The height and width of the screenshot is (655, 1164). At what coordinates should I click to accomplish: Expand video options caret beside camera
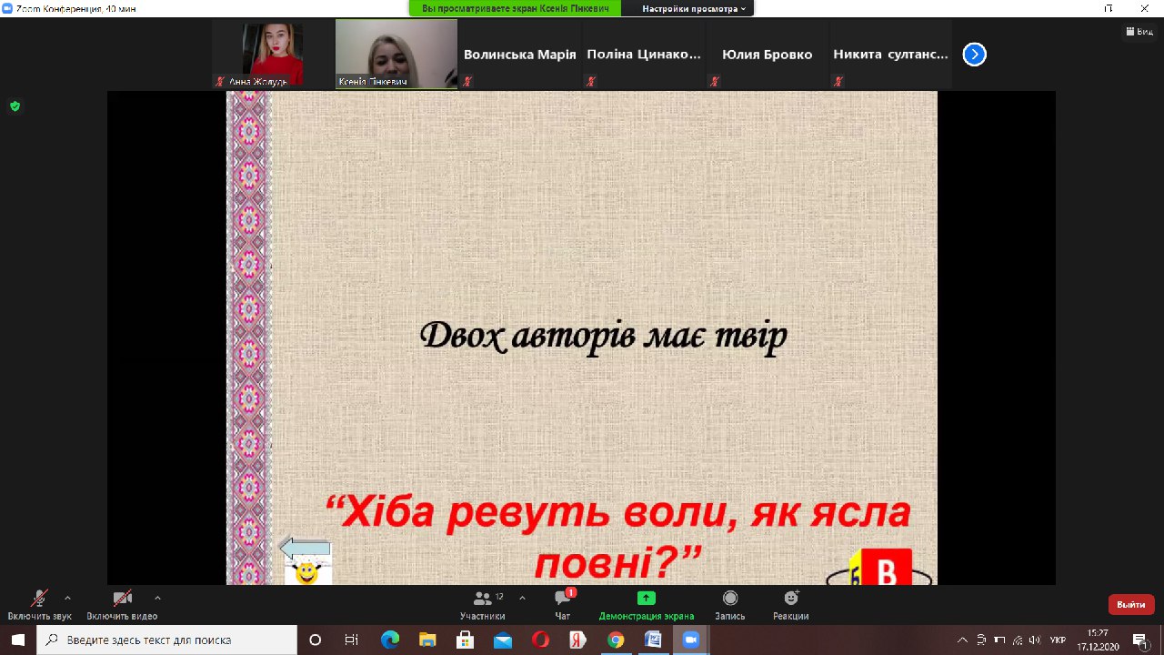pyautogui.click(x=157, y=598)
